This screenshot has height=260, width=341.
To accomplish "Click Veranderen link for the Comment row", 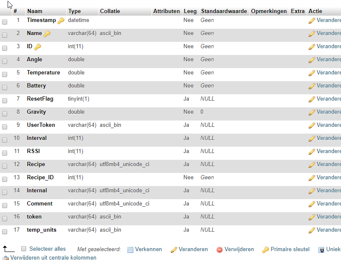I will (x=328, y=204).
